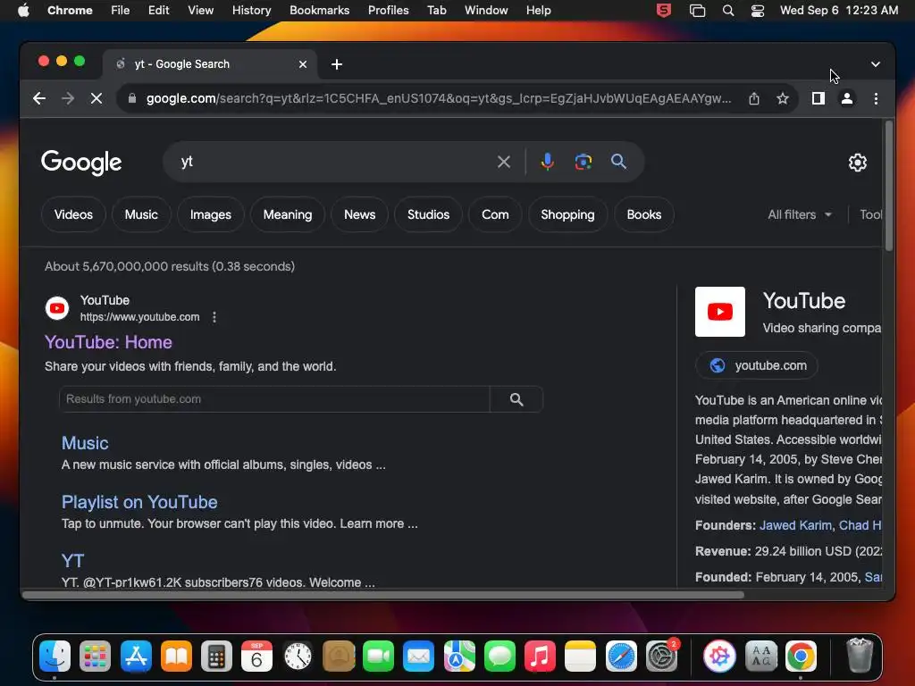915x686 pixels.
Task: Click the horizontal page scrollbar
Action: tap(383, 595)
